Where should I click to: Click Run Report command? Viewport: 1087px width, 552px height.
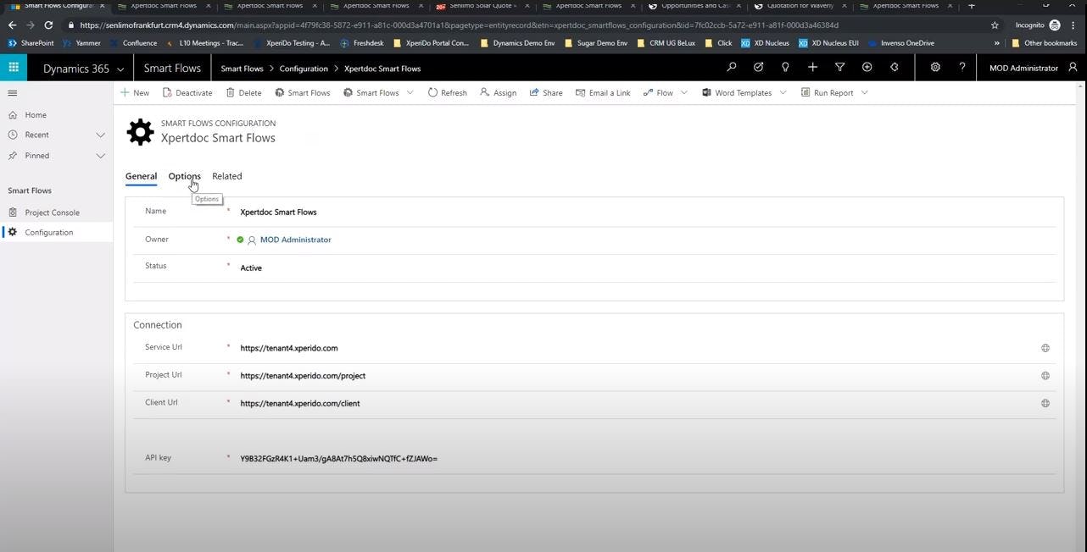tap(828, 93)
